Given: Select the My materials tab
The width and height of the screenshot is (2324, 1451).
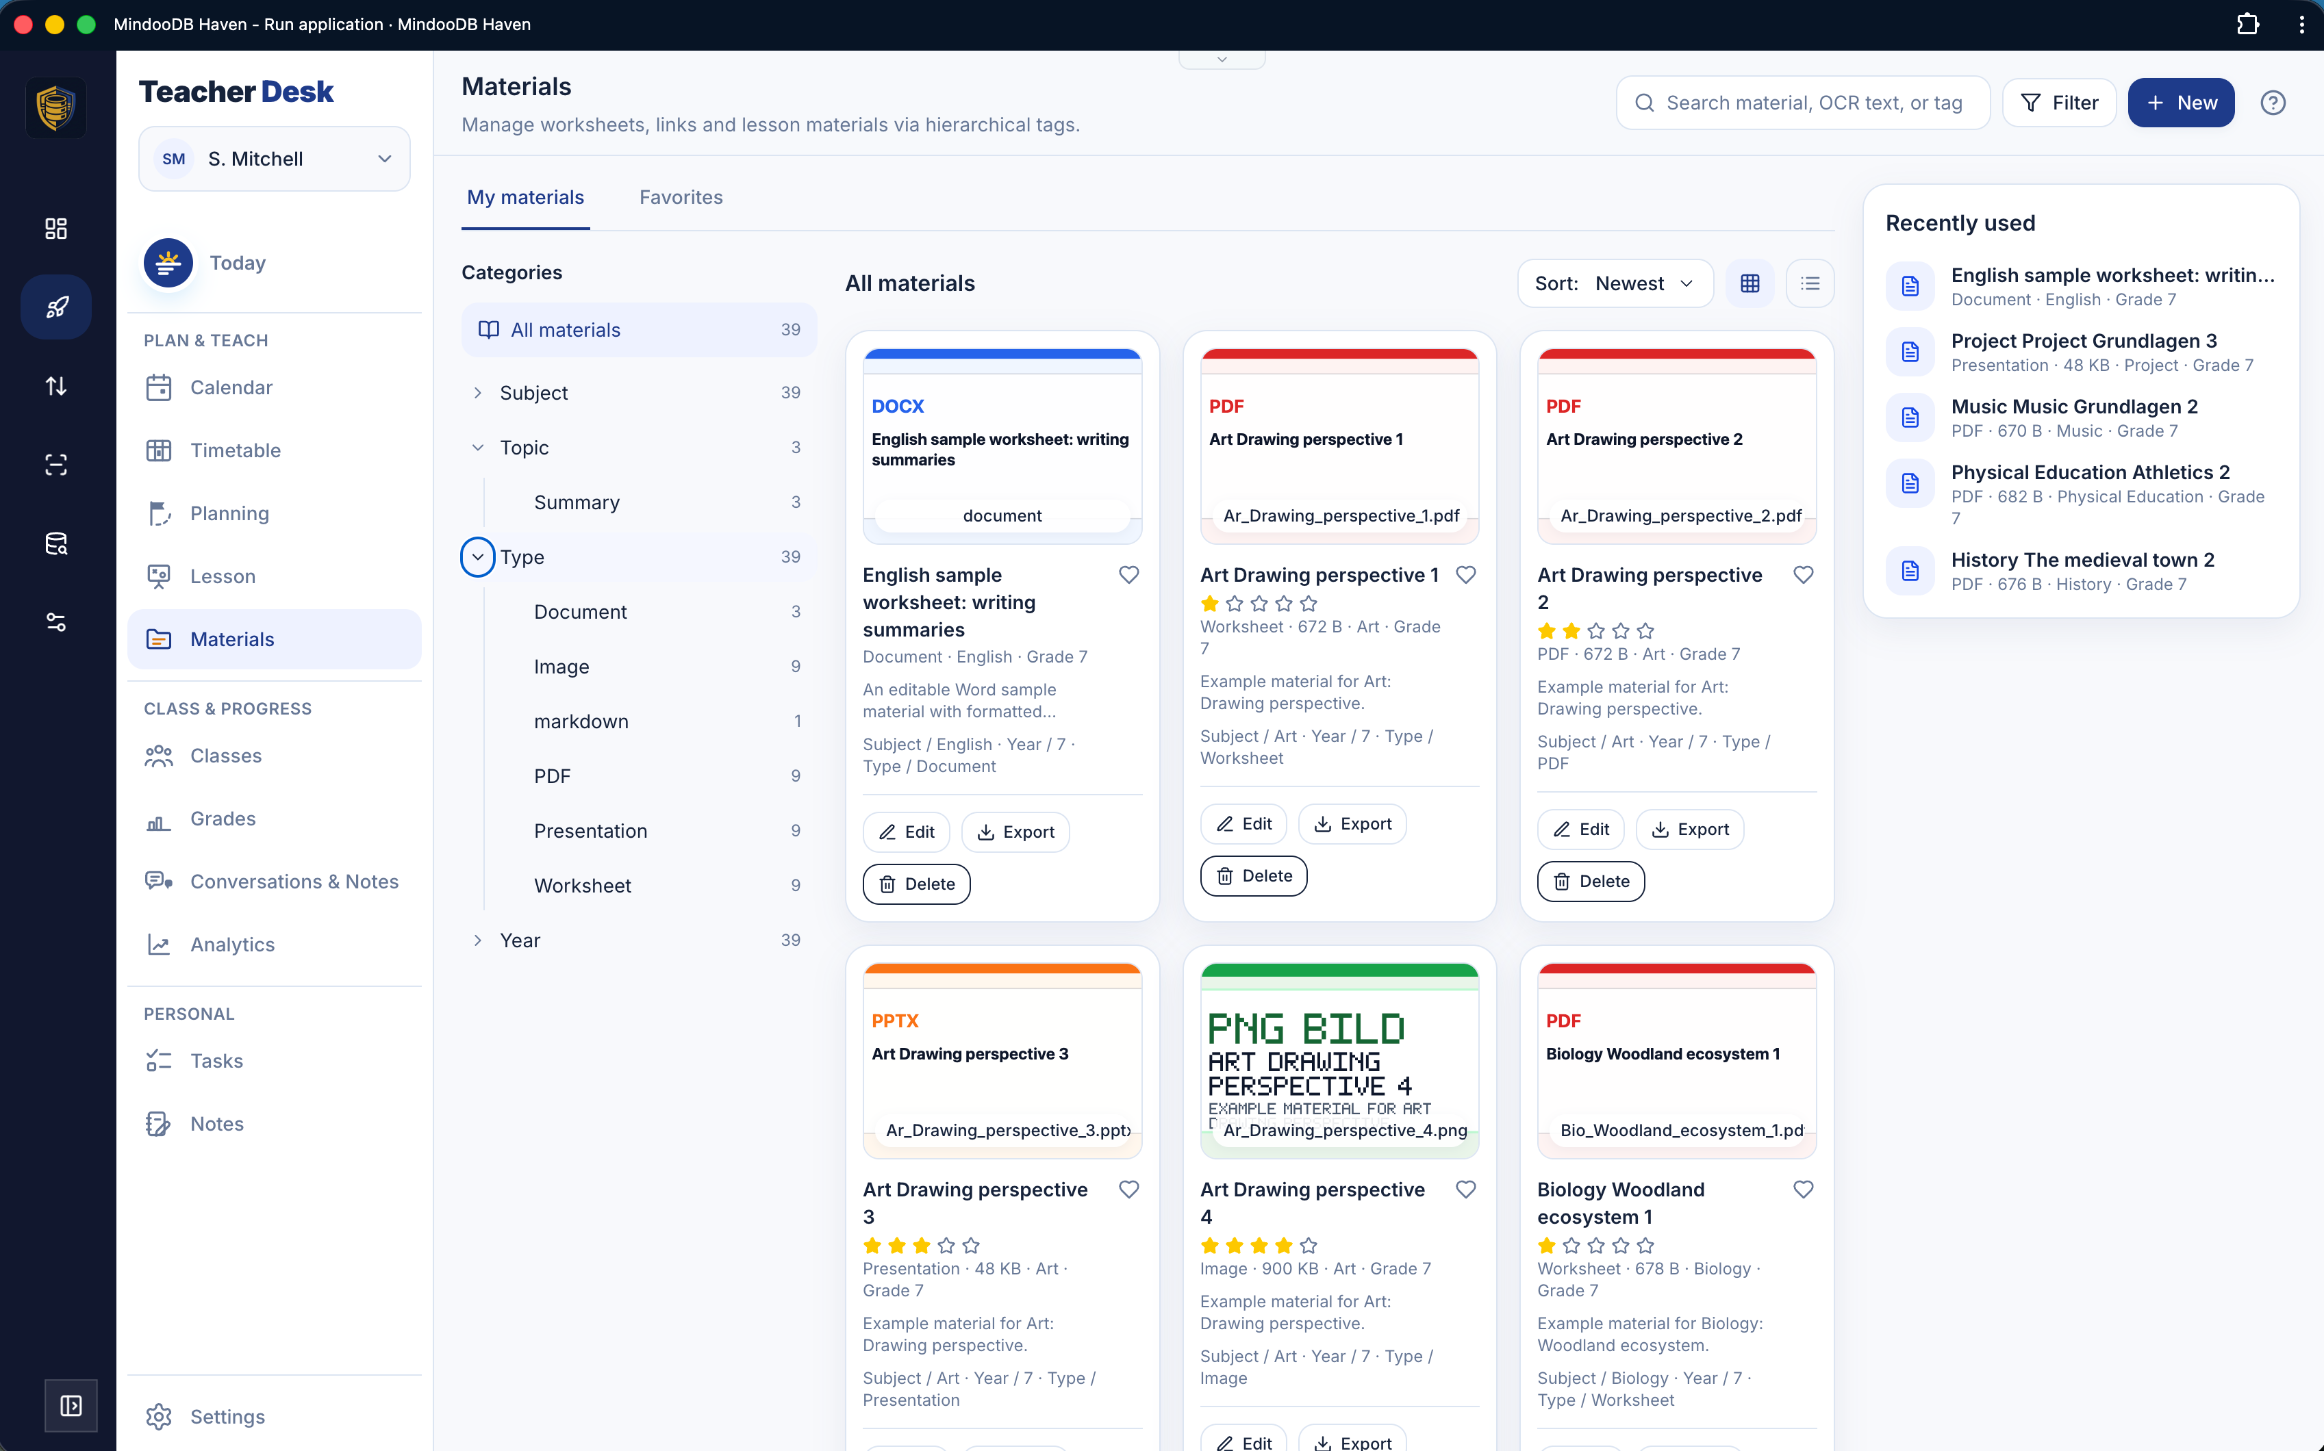Looking at the screenshot, I should point(525,196).
